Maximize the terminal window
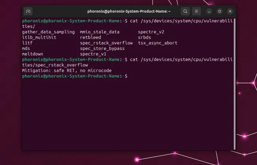This screenshot has height=165, width=257. [220, 11]
